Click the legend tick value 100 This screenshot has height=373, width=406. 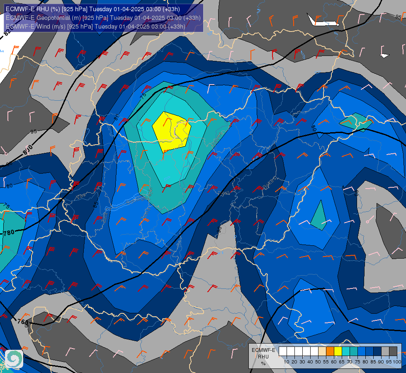(397, 362)
